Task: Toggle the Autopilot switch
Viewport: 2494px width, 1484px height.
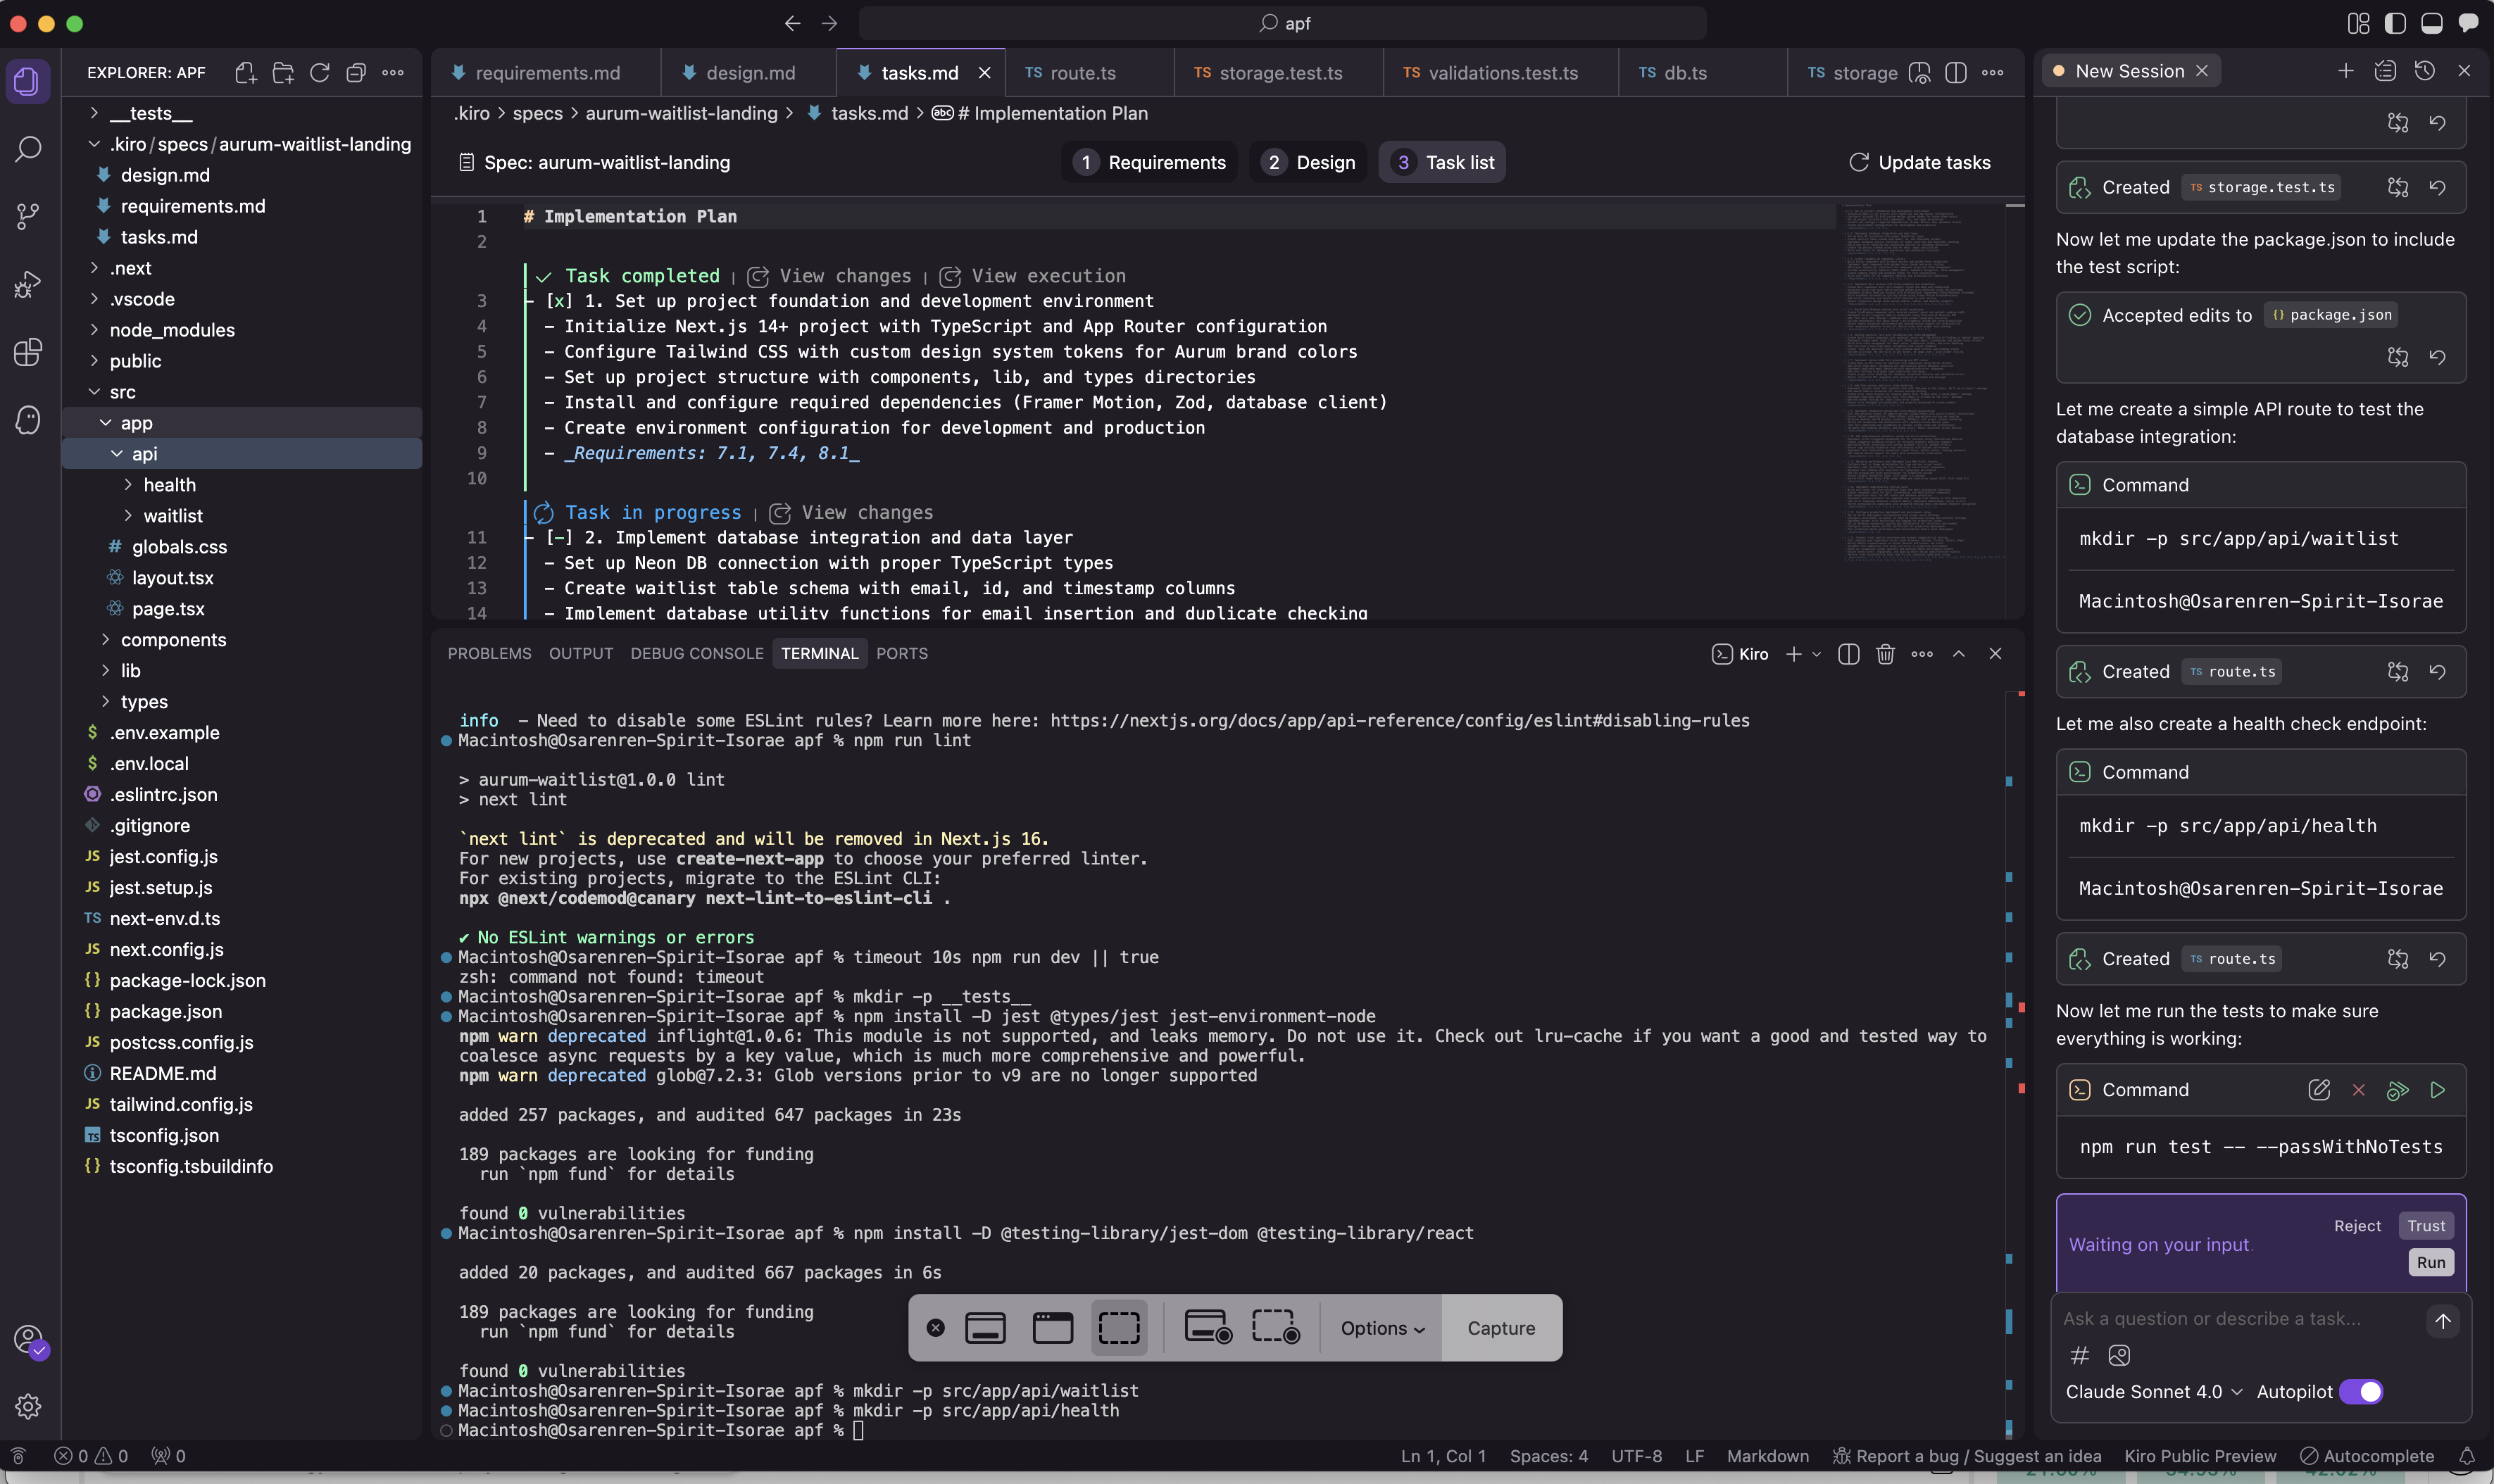Action: [2360, 1392]
